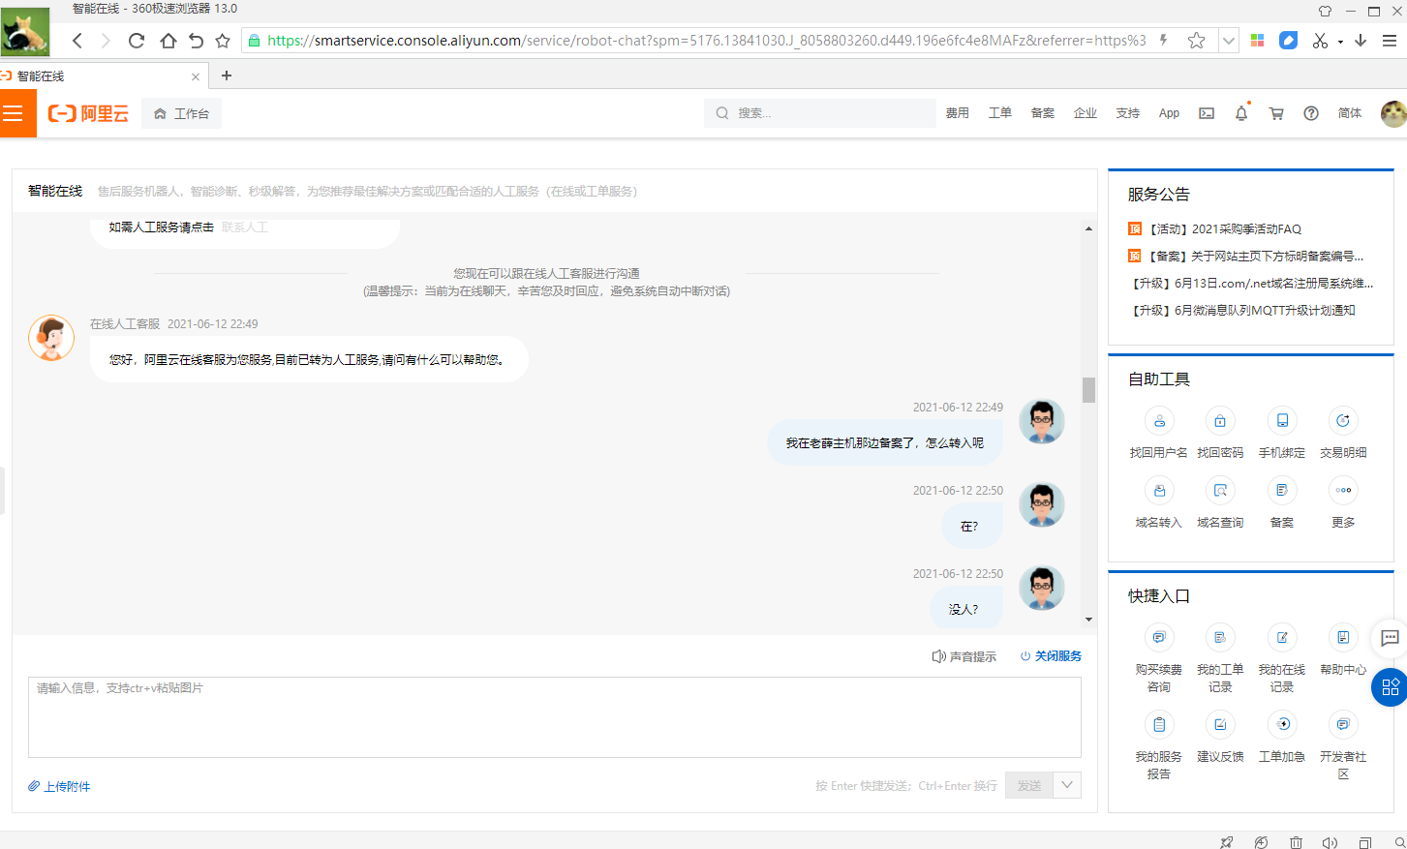
Task: Click into the chat message input box
Action: [554, 717]
